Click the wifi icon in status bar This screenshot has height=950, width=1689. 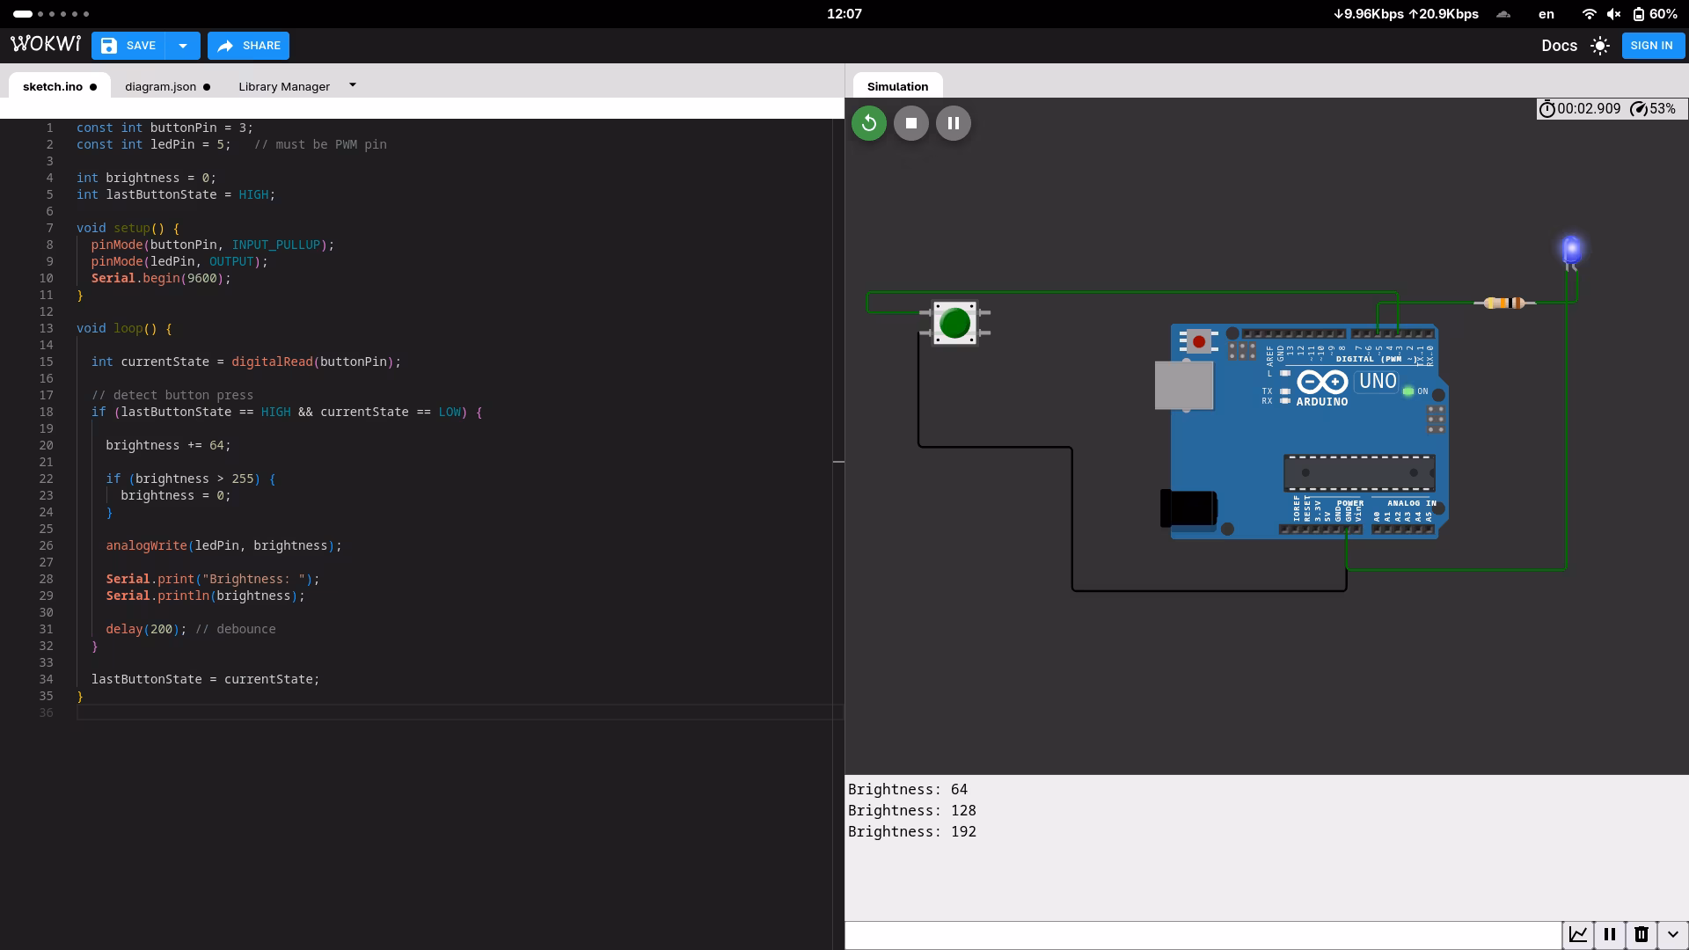(1589, 14)
